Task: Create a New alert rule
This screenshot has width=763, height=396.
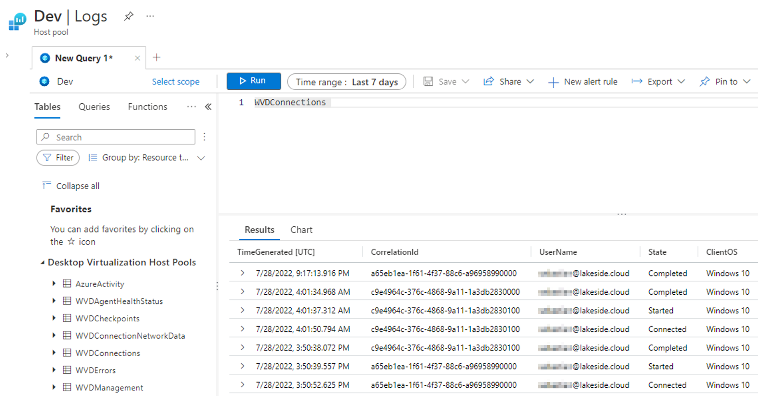Action: pos(583,82)
